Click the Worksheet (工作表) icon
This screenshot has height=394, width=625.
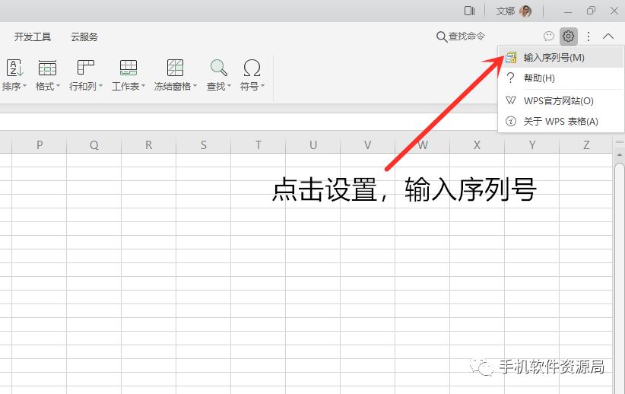128,68
